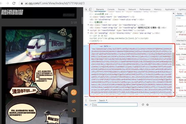Toggle regular expression search button
The height and width of the screenshot is (124, 186).
(x=90, y=105)
